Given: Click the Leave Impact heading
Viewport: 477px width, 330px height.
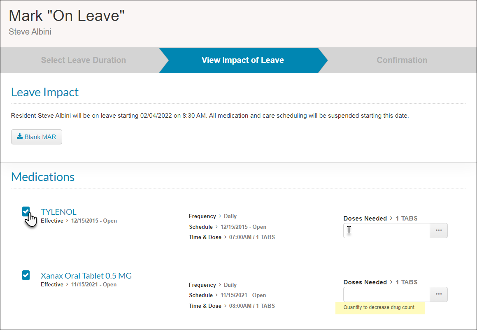Looking at the screenshot, I should (45, 92).
